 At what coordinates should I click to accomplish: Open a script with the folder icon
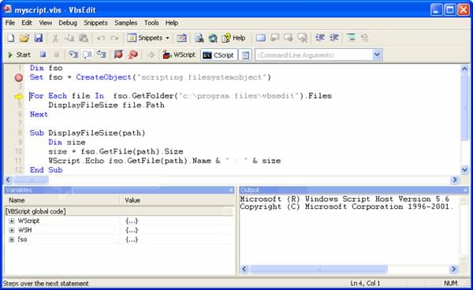tap(24, 38)
